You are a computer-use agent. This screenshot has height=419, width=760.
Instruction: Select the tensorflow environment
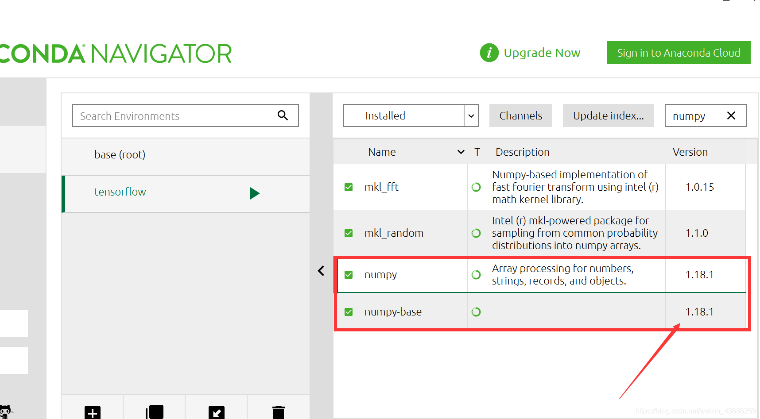pos(186,194)
